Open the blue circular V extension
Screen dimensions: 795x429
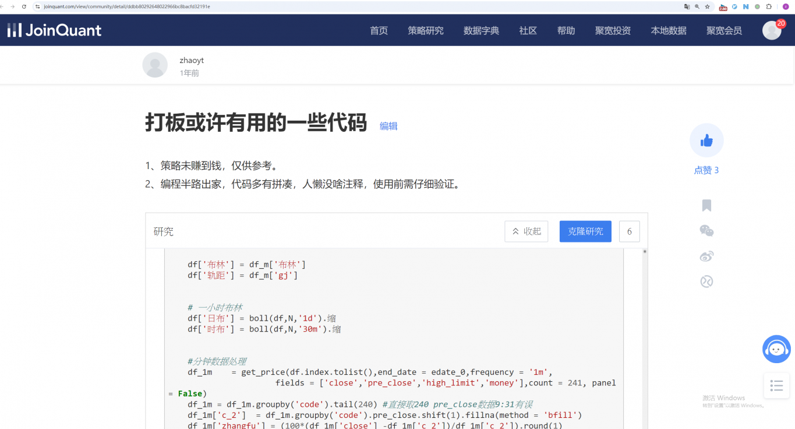click(734, 6)
